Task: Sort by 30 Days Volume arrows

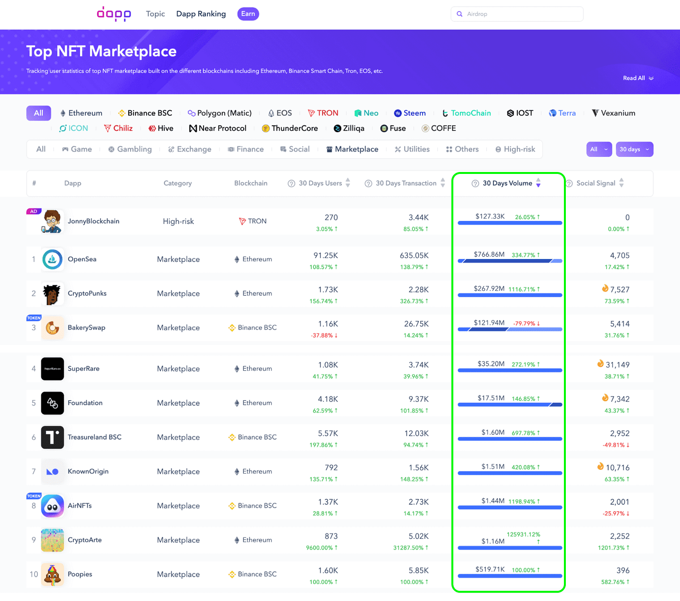Action: tap(538, 183)
